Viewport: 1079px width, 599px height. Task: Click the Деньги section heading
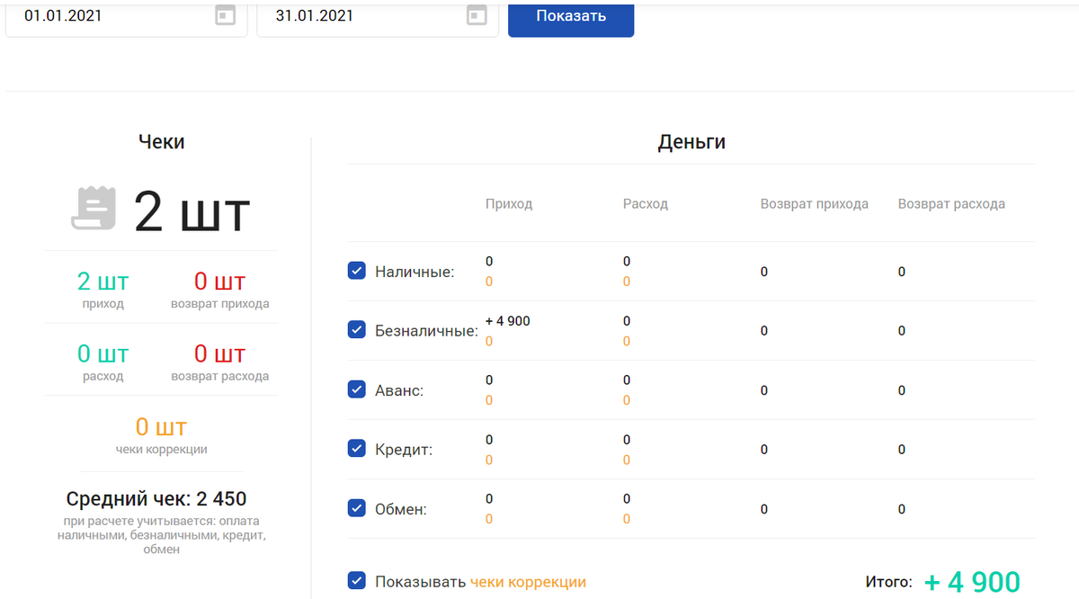(x=691, y=141)
